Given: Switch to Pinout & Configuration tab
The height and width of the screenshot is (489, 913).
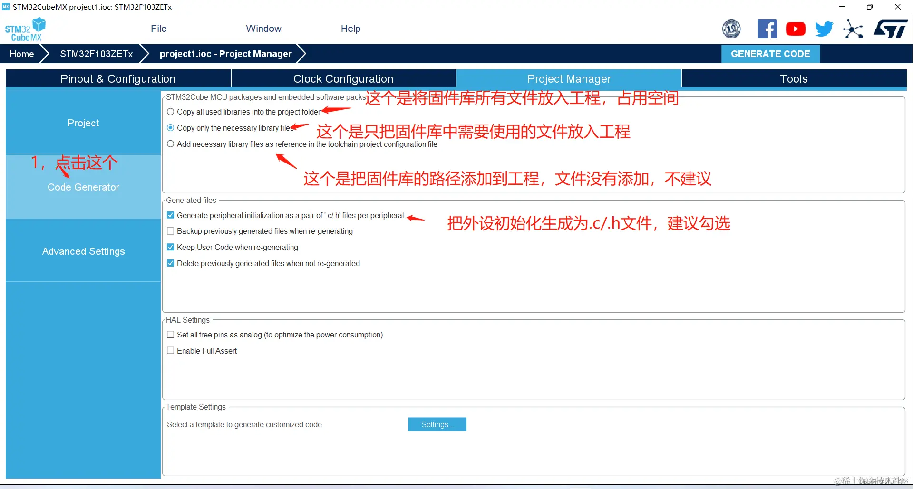Looking at the screenshot, I should point(118,78).
